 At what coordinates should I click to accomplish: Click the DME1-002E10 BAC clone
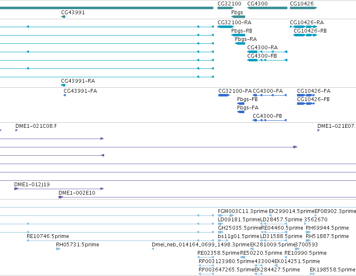207,197
